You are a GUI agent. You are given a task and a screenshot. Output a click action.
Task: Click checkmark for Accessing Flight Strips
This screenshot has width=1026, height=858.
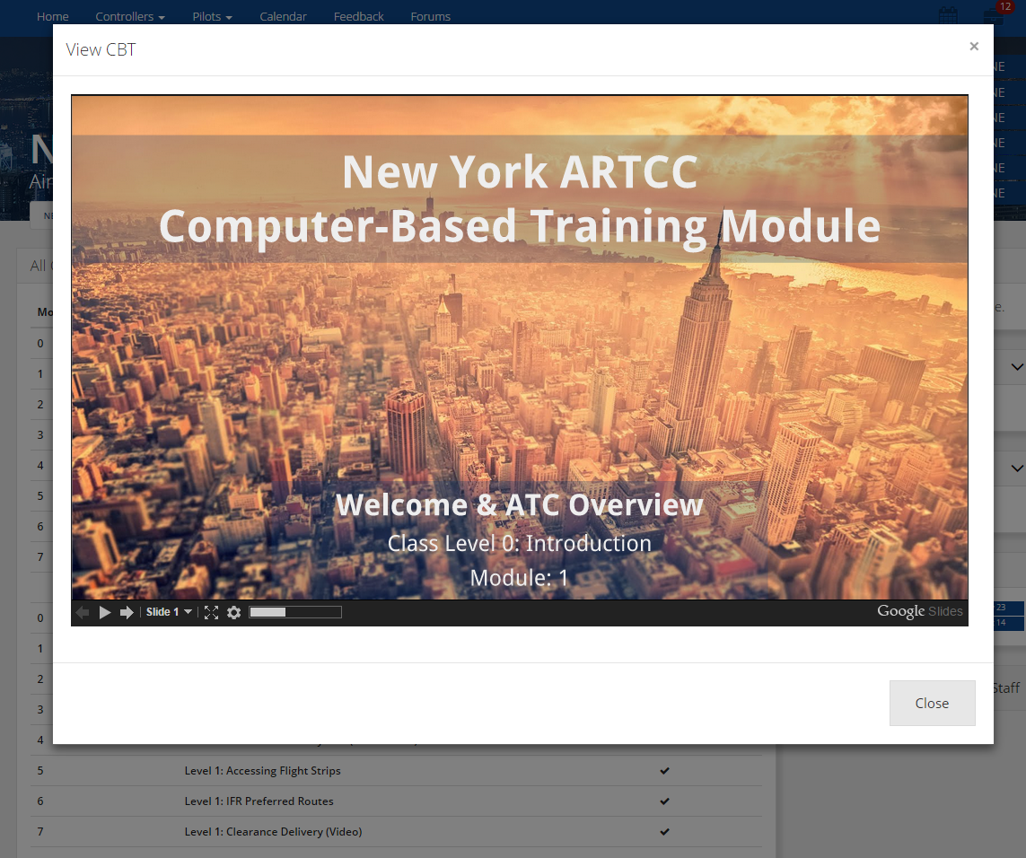pyautogui.click(x=664, y=771)
